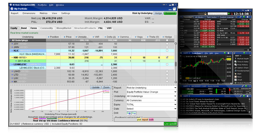The height and width of the screenshot is (137, 261).
Task: Toggle Hedge checkbox for All Underlyings row
Action: pos(167,40)
